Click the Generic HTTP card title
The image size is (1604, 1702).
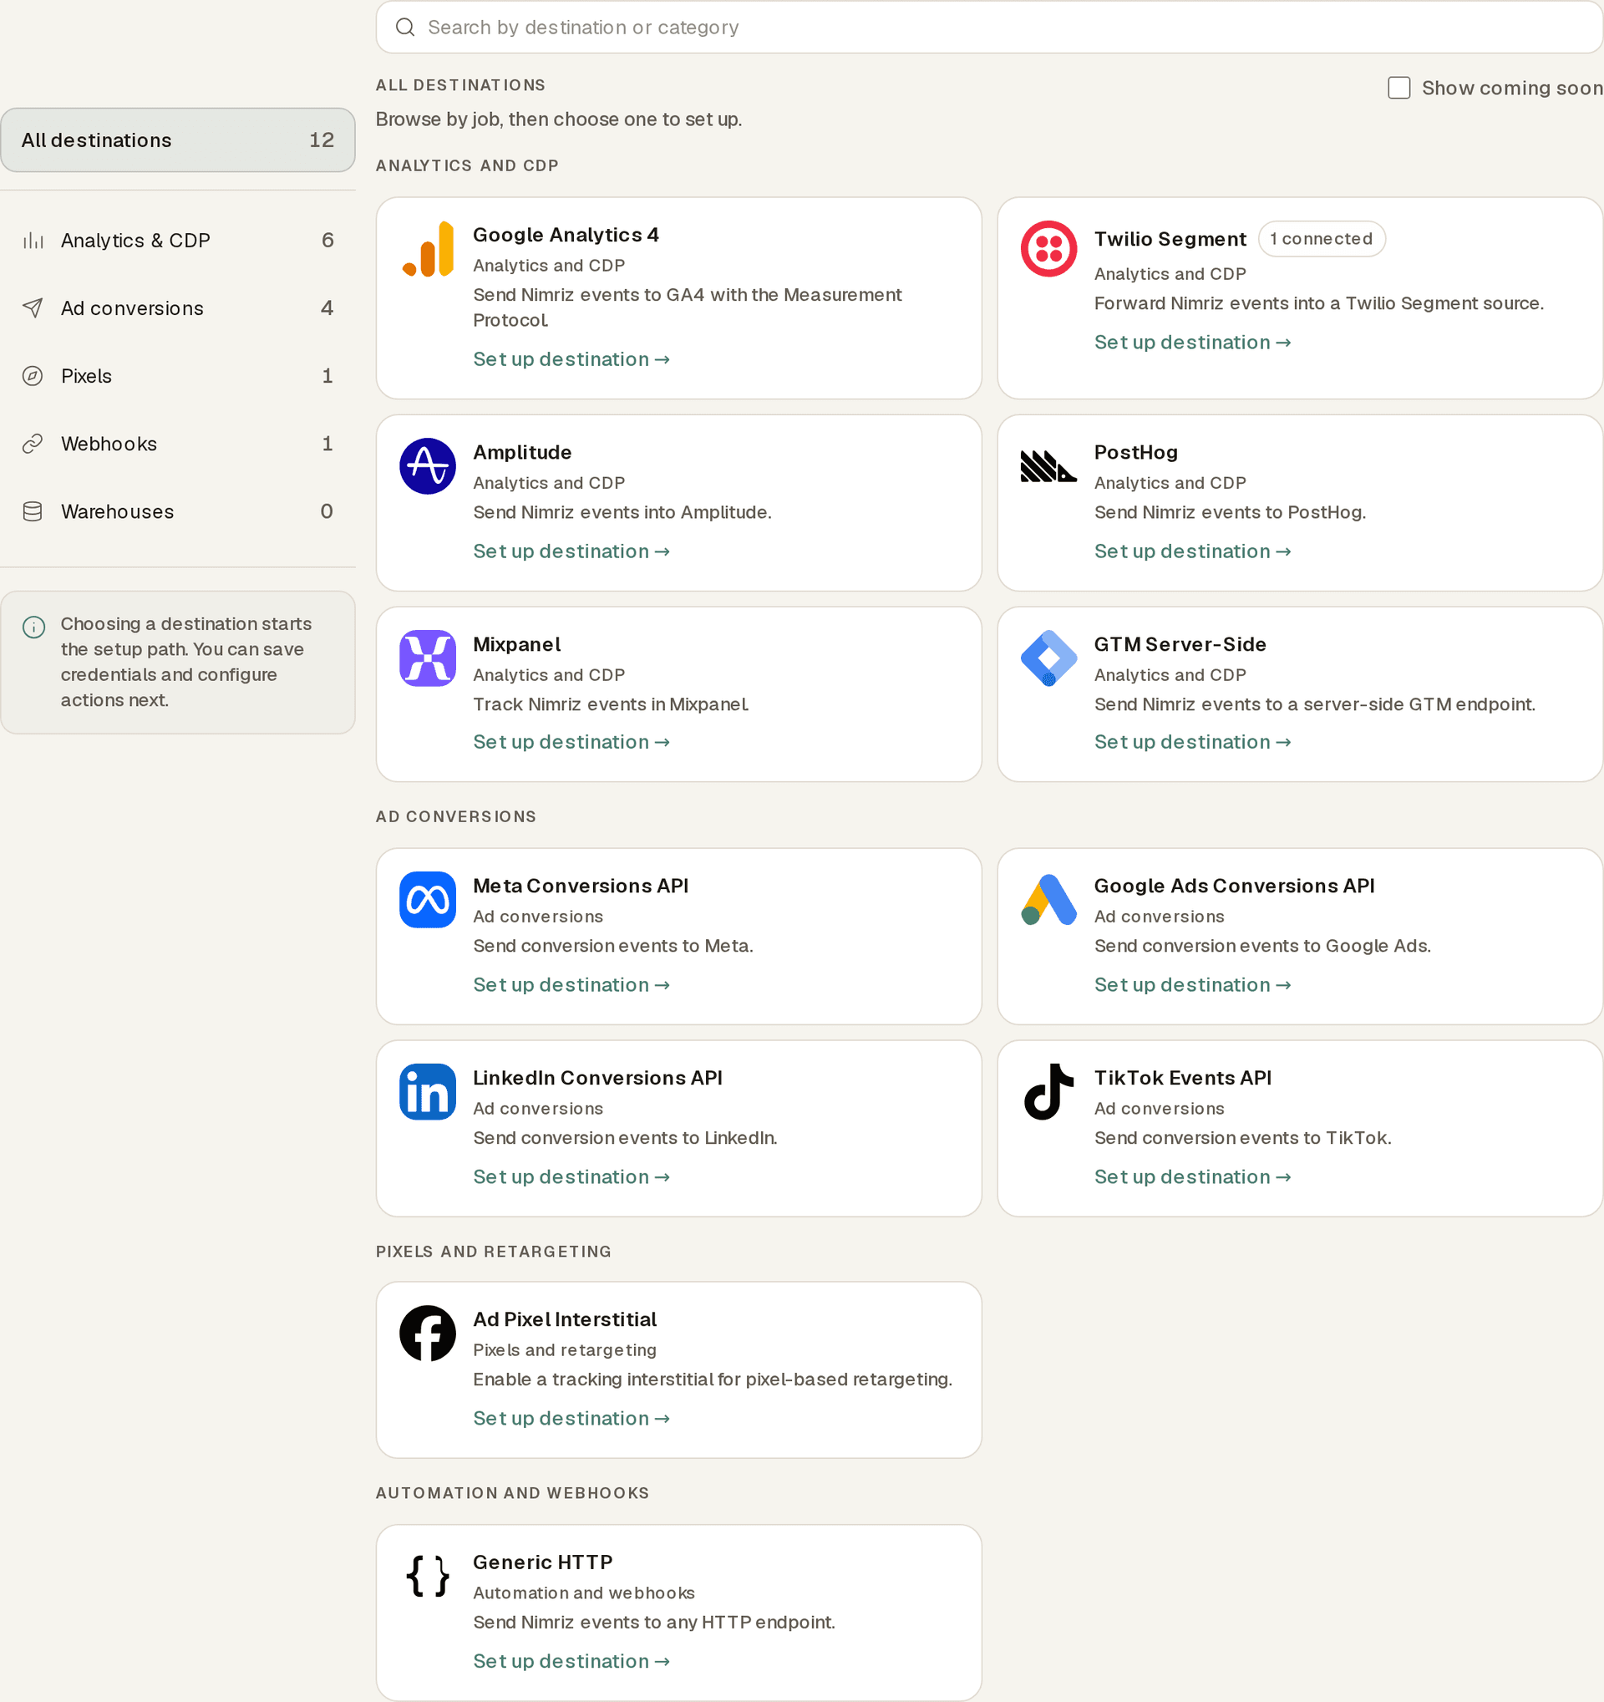point(543,1562)
